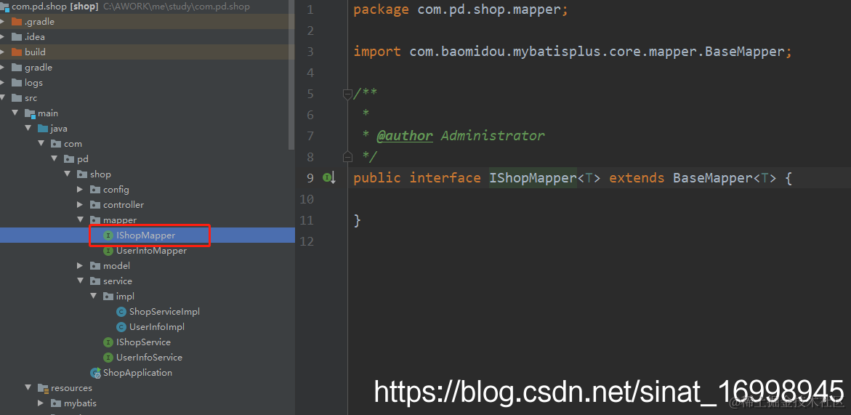This screenshot has height=415, width=851.
Task: Click the mybatis folder icon
Action: pos(56,403)
